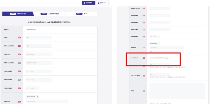Focus the パスワード（確認用） input

160,75
